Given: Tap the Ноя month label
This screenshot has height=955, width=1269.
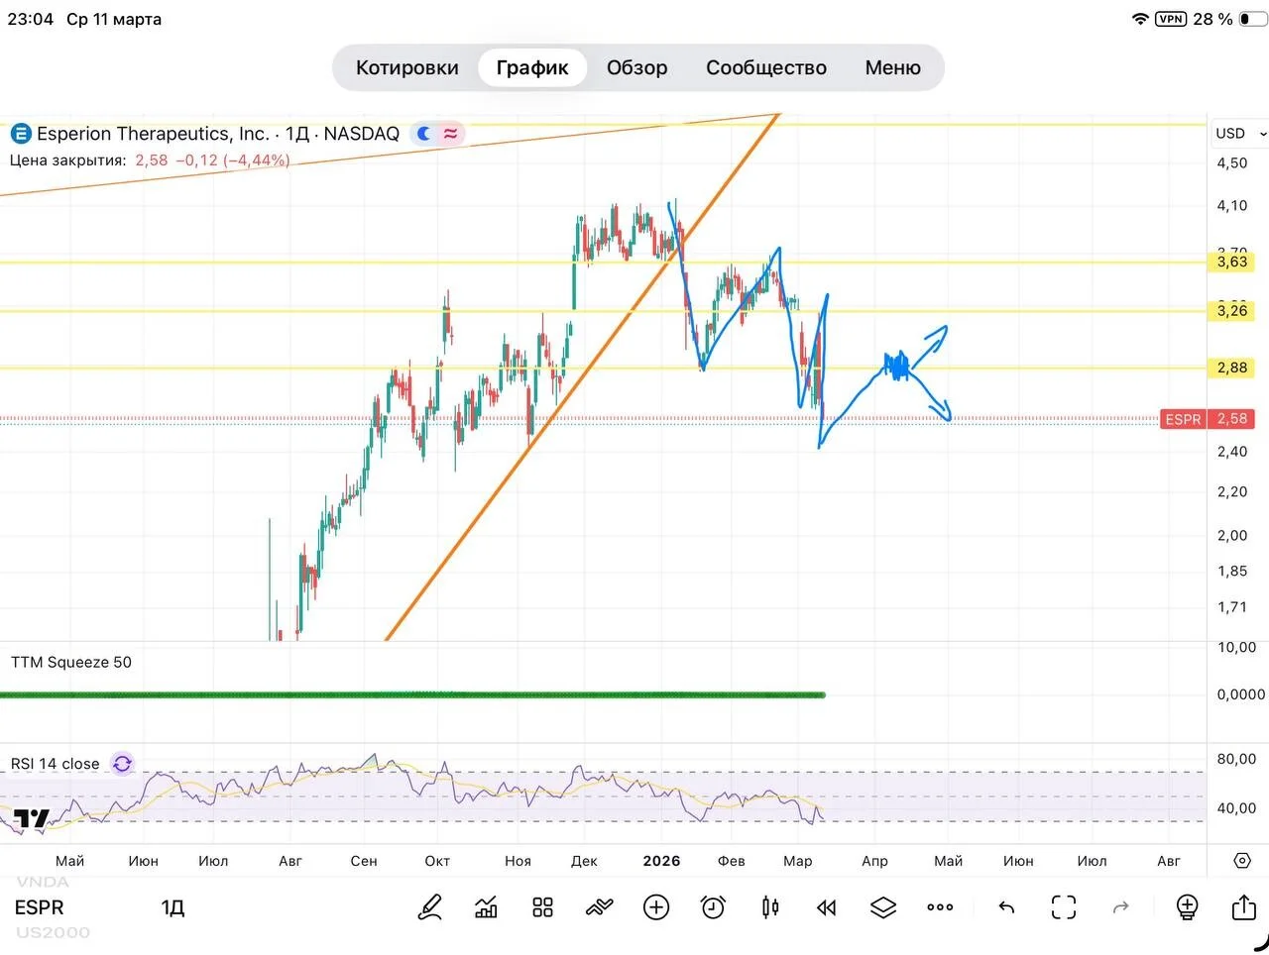Looking at the screenshot, I should (518, 861).
